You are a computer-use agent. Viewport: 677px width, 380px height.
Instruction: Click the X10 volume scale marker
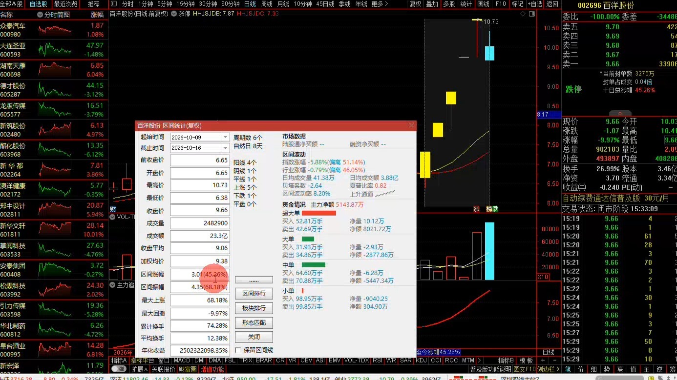(542, 277)
